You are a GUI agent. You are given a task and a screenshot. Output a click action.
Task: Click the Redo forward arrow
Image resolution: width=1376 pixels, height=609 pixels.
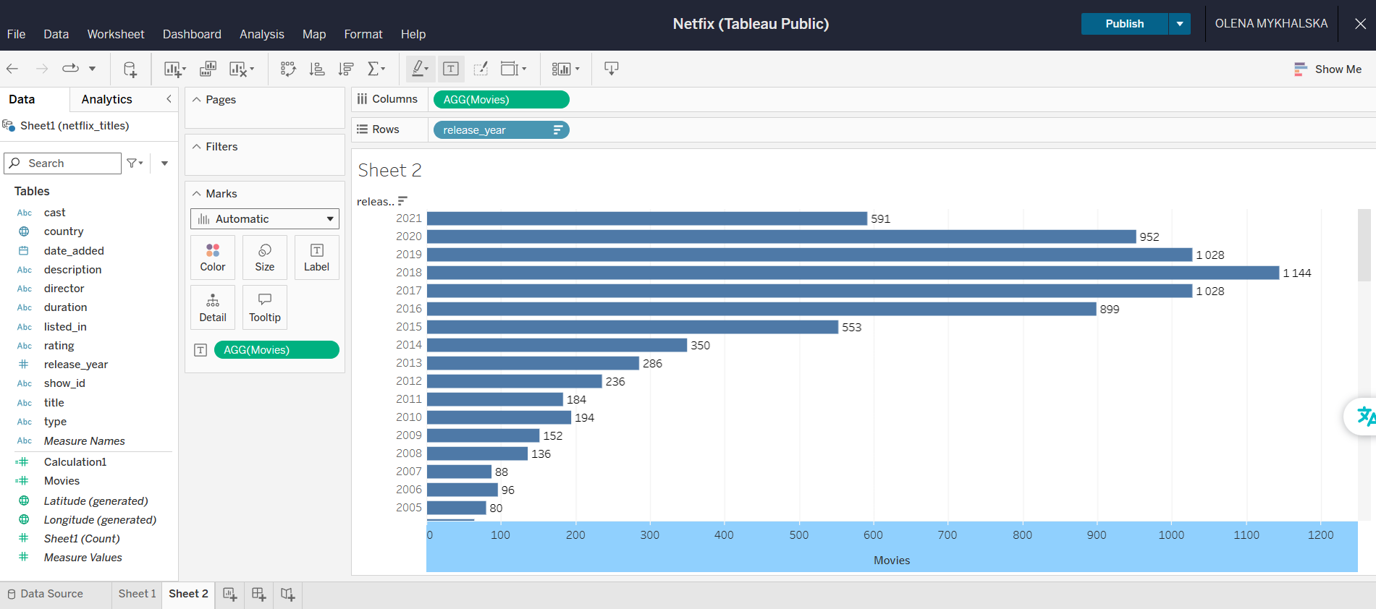[x=42, y=69]
